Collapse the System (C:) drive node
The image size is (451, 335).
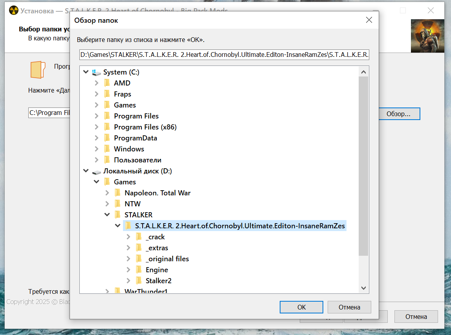tap(86, 72)
